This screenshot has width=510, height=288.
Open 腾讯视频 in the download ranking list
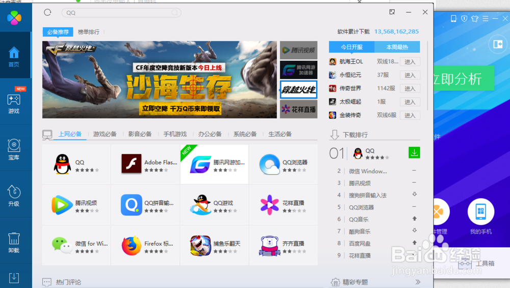360,183
